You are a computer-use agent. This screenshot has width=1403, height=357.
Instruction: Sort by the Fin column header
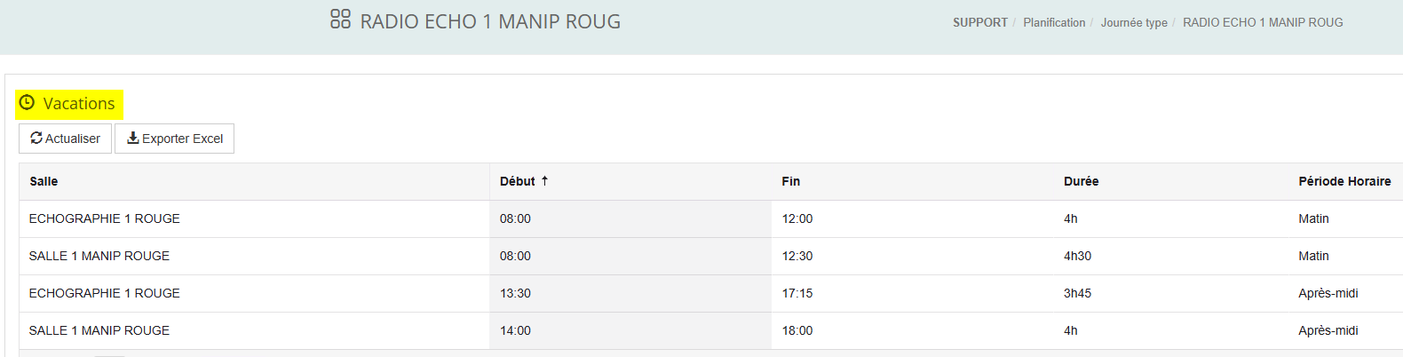point(790,181)
